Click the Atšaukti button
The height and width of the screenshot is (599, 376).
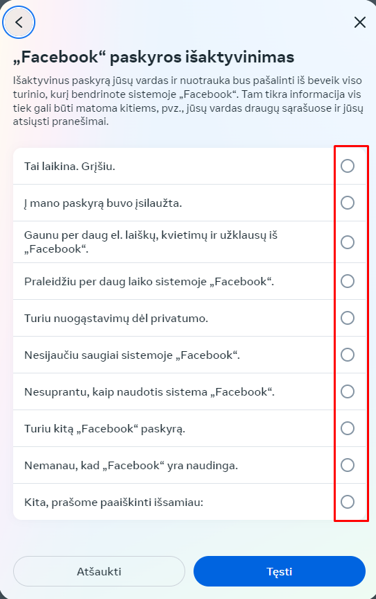[99, 571]
